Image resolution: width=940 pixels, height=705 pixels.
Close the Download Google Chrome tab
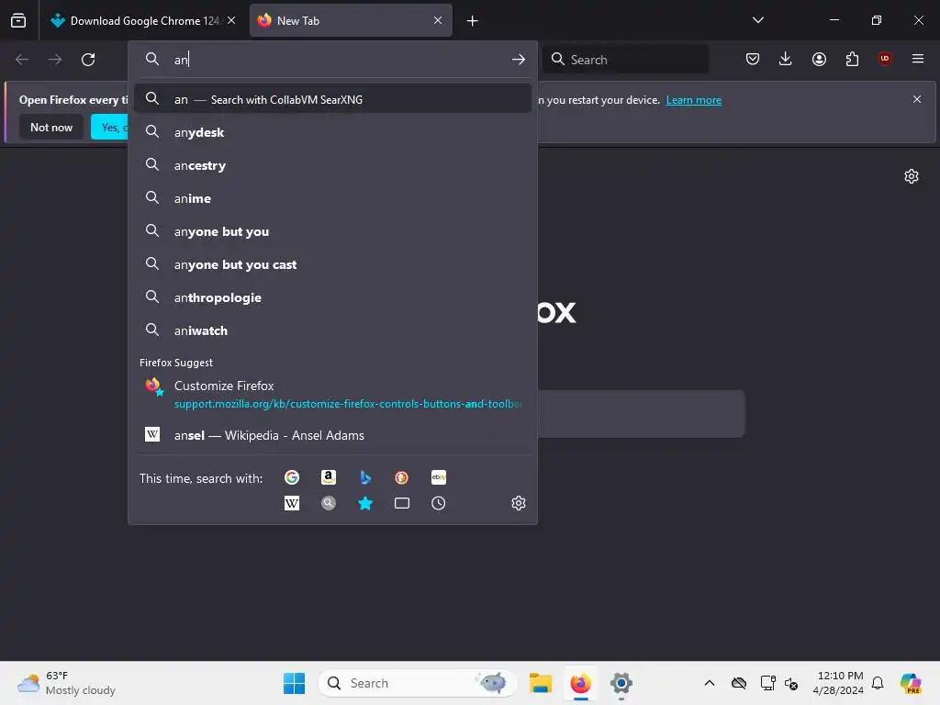coord(231,20)
